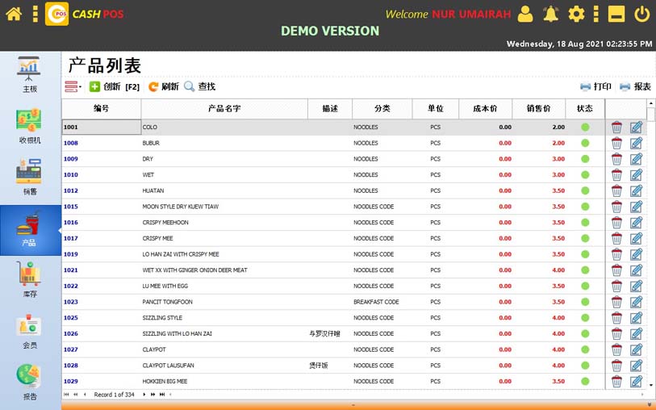Viewport: 656px width, 410px height.
Task: Open the 报告 reports section
Action: (29, 383)
